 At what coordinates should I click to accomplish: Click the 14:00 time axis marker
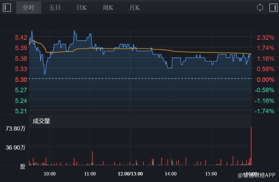[171, 173]
